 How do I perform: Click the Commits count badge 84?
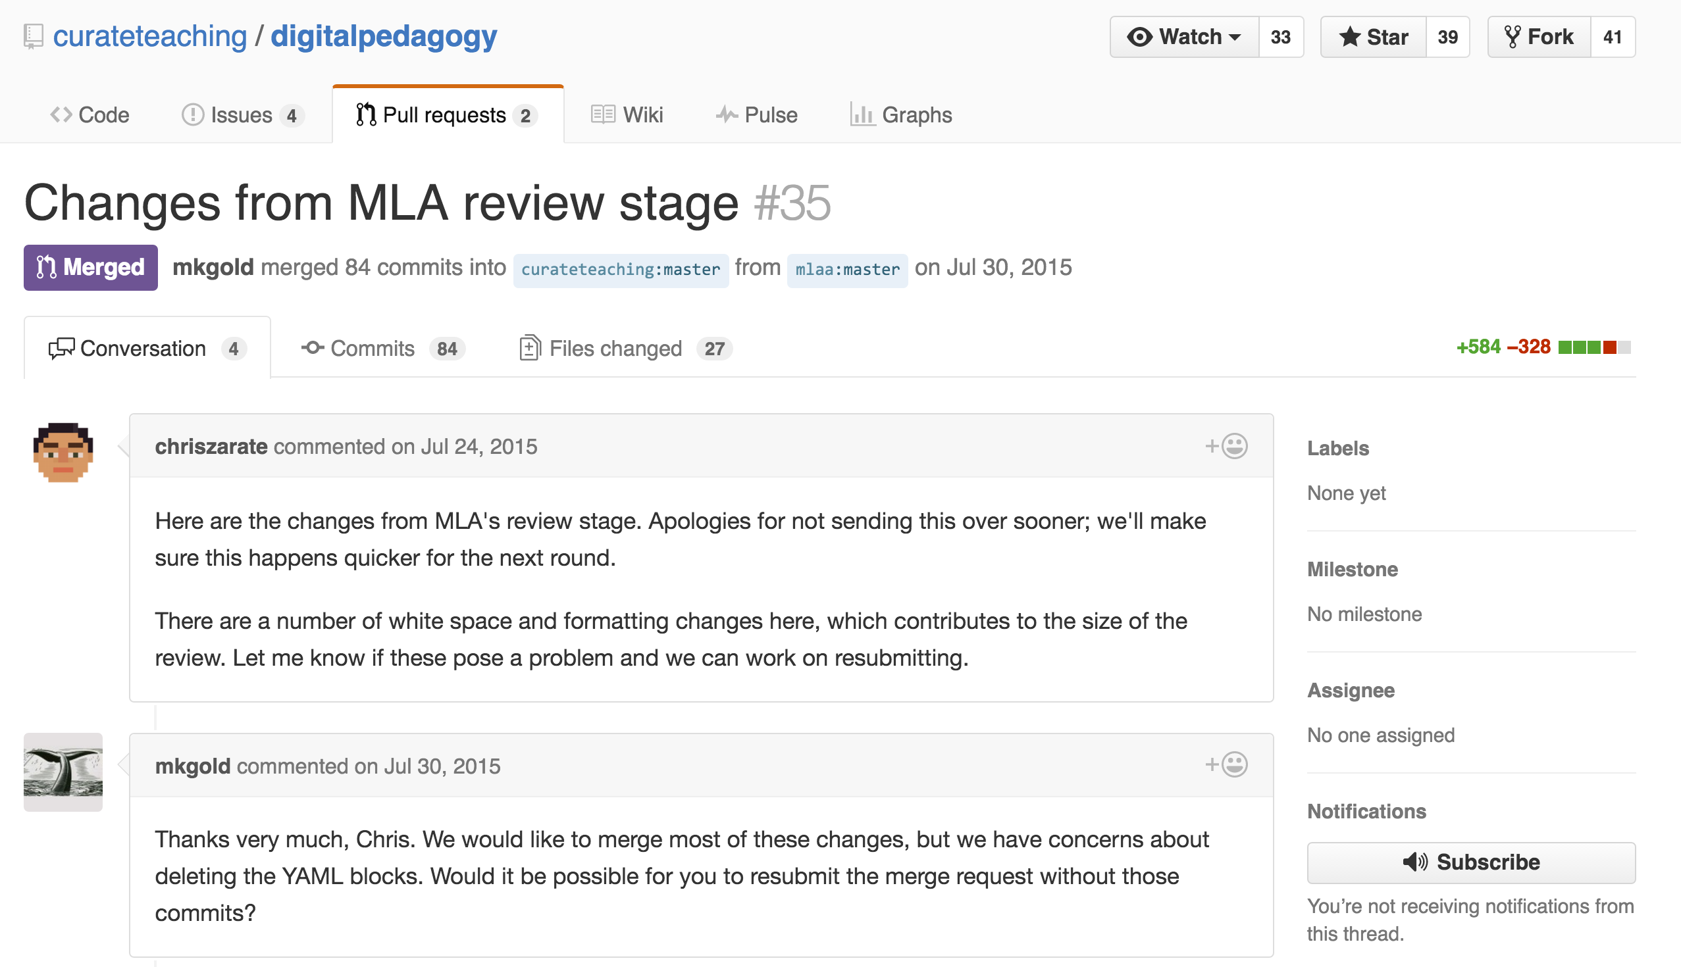click(447, 349)
